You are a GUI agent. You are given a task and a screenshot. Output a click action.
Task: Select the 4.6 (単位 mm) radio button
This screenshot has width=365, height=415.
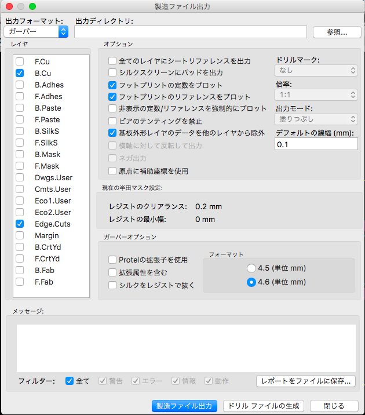coord(251,282)
